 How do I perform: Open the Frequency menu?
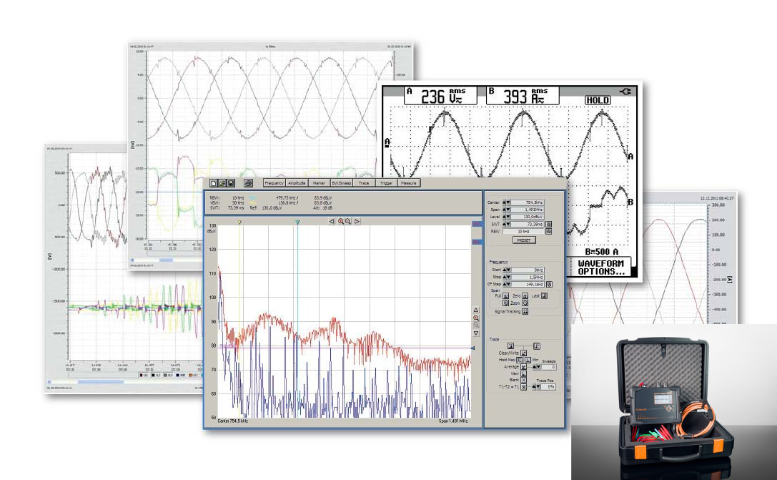274,183
